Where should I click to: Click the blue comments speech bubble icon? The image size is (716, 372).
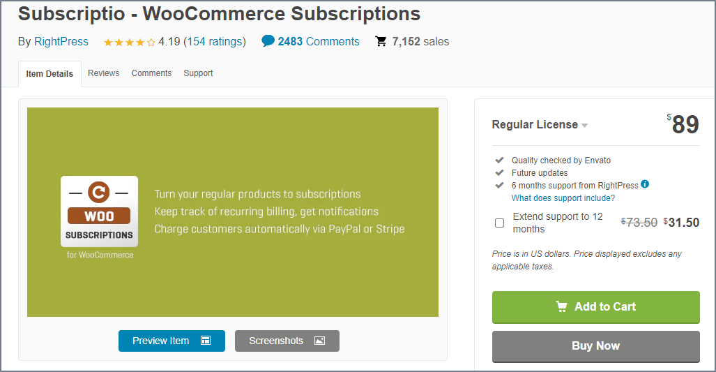coord(268,41)
